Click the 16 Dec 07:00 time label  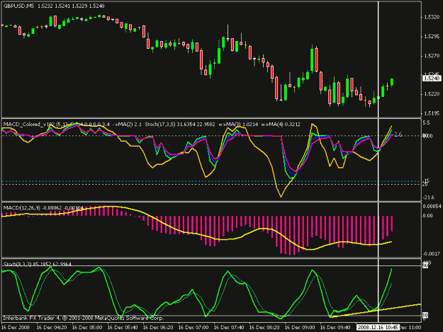click(x=194, y=328)
